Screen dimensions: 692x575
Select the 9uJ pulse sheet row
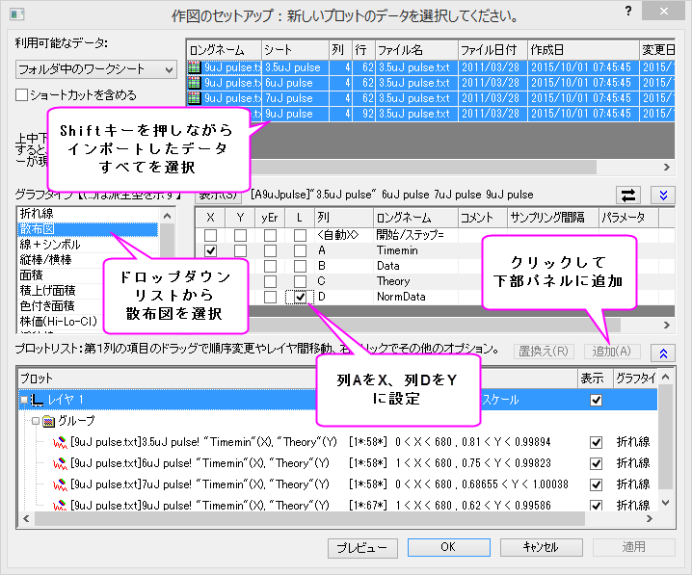click(x=430, y=114)
